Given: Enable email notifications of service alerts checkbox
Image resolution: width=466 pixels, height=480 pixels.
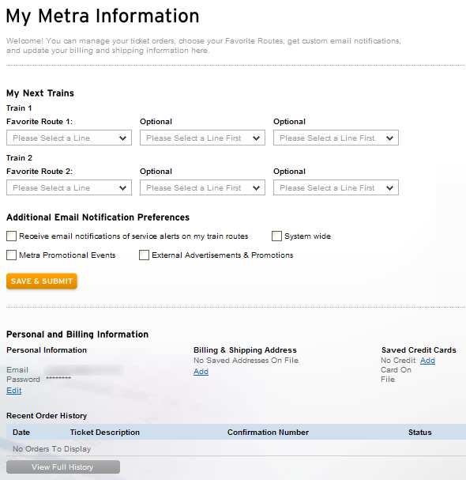Looking at the screenshot, I should click(x=12, y=236).
